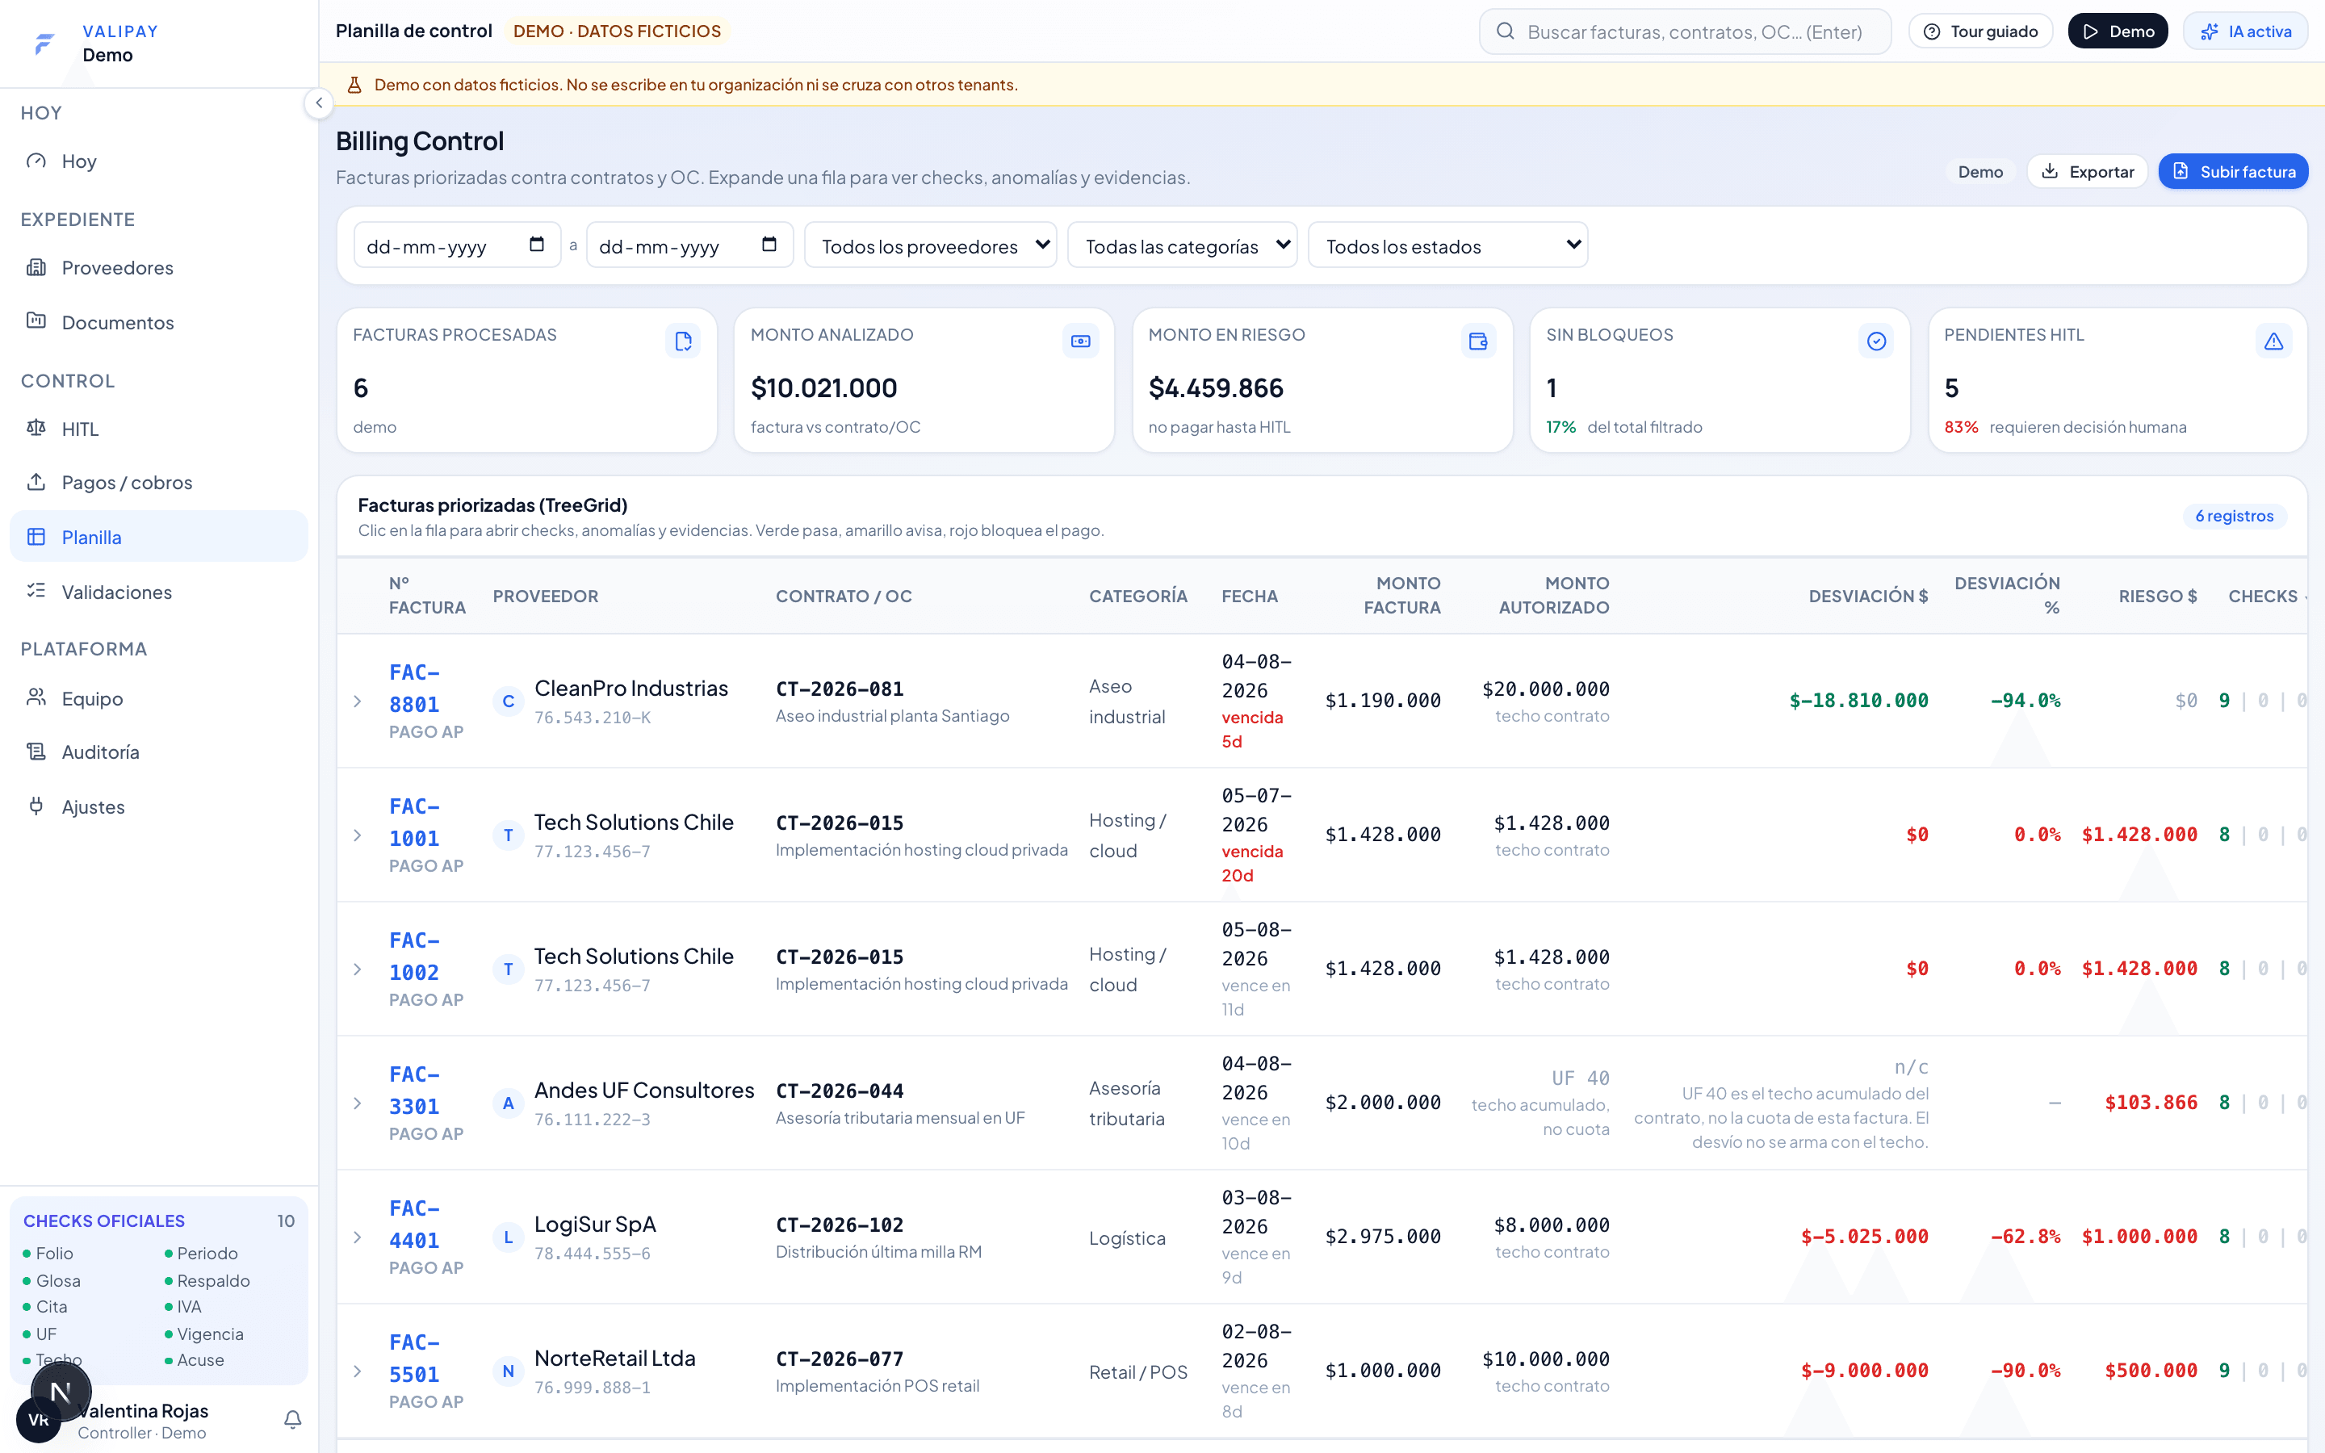Click the Planilla table icon
The height and width of the screenshot is (1453, 2325).
click(x=36, y=536)
